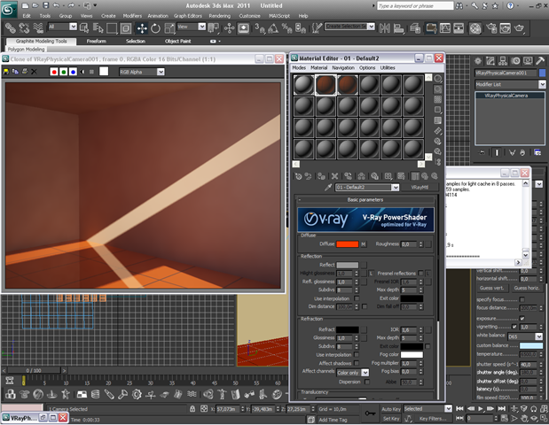
Task: Open the Modify panel tab icon
Action: click(x=490, y=61)
